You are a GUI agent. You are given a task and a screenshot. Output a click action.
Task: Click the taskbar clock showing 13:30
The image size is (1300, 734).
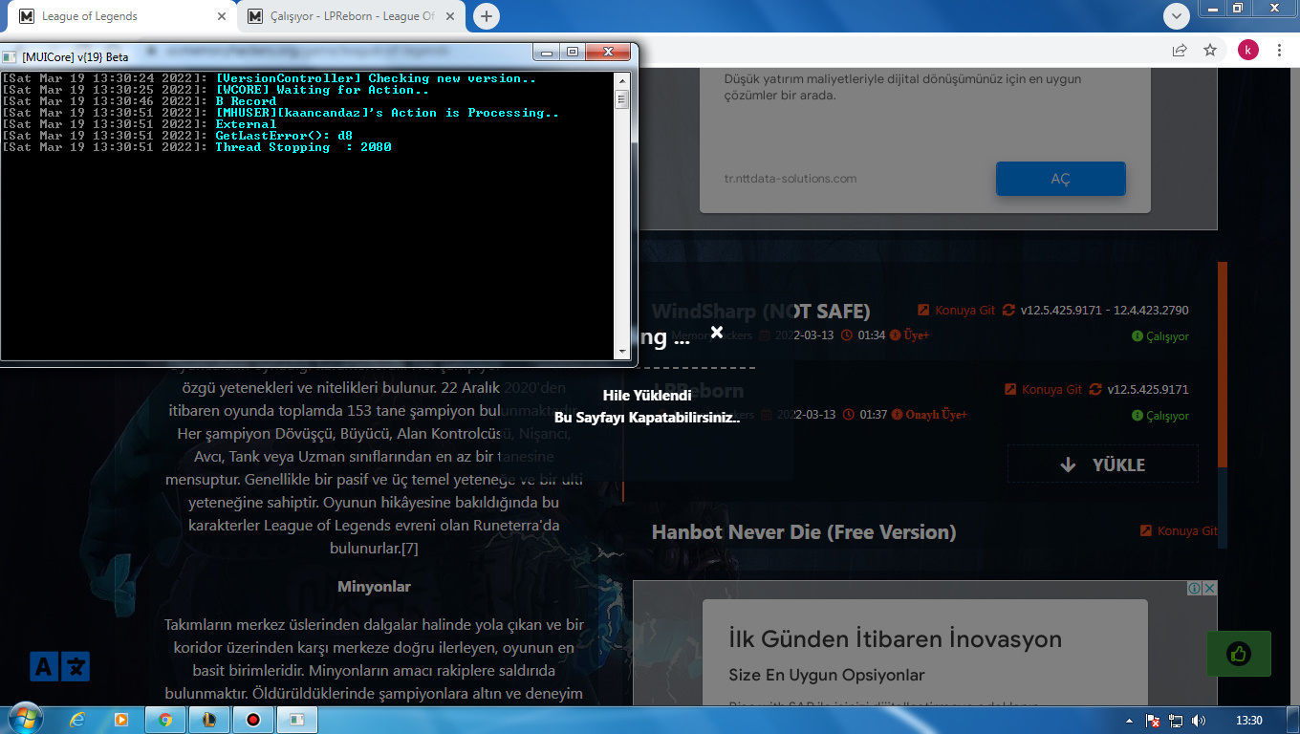click(1249, 720)
